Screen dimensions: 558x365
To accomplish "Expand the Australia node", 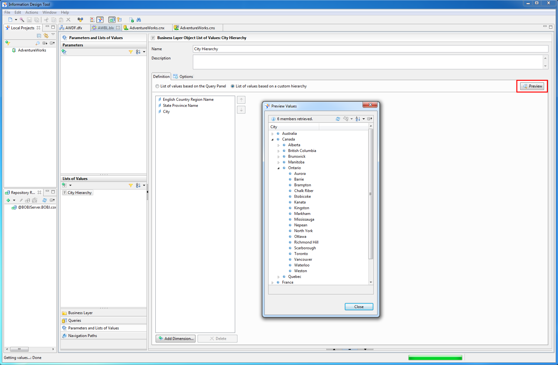I will (273, 134).
